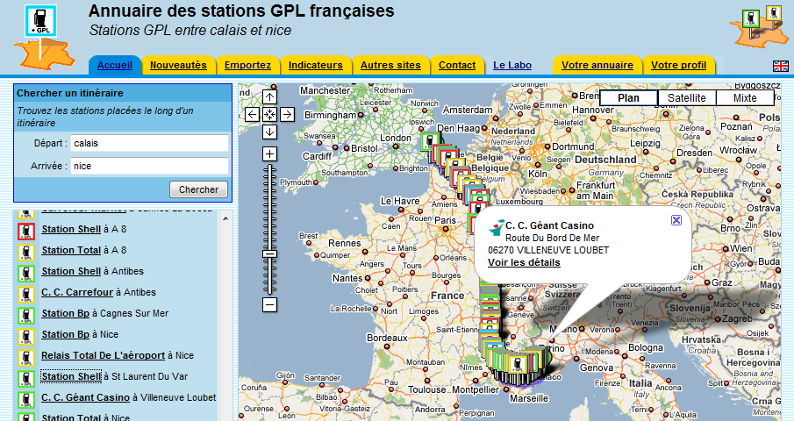Click red station icon for Shell A 8
This screenshot has width=794, height=421.
[x=27, y=231]
